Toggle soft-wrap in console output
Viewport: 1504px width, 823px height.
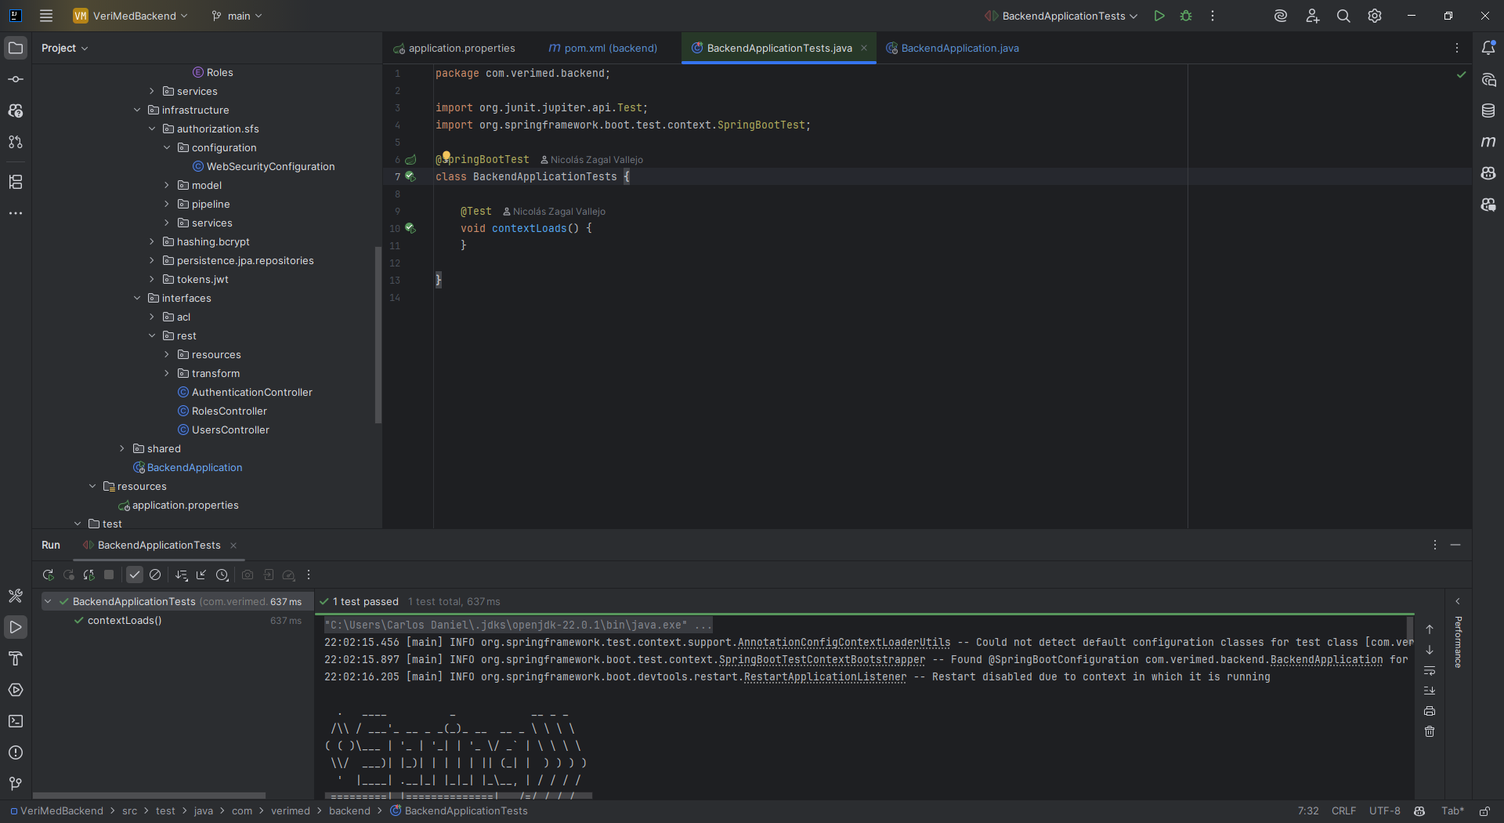tap(1430, 670)
